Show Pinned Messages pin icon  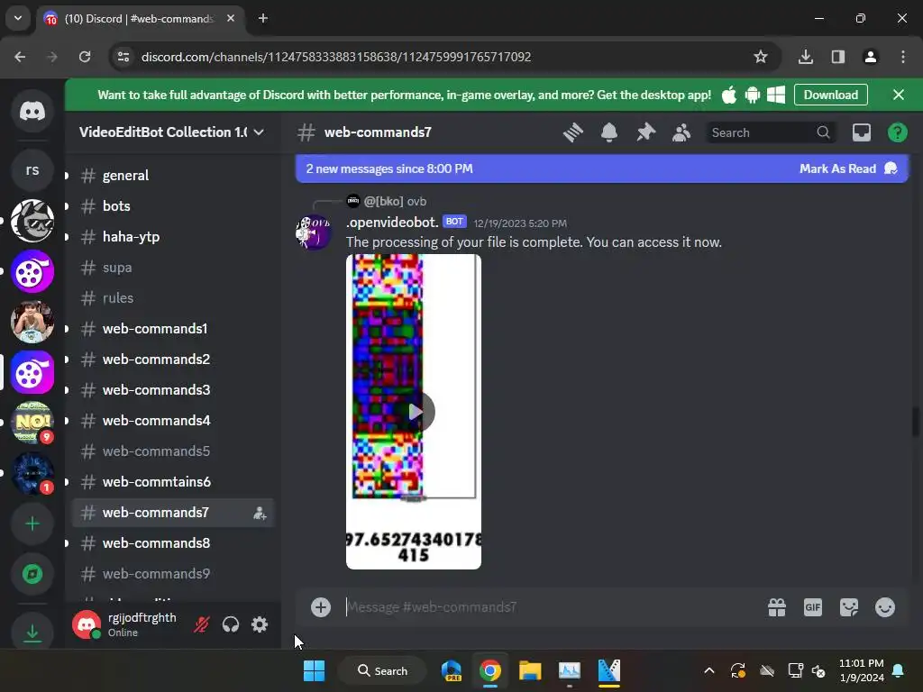645,132
